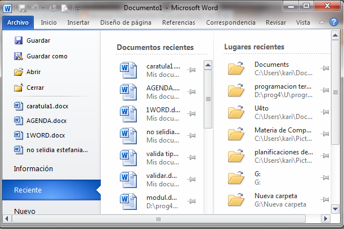Click the main vertical scrollbar up arrow
This screenshot has width=344, height=229.
pyautogui.click(x=335, y=35)
